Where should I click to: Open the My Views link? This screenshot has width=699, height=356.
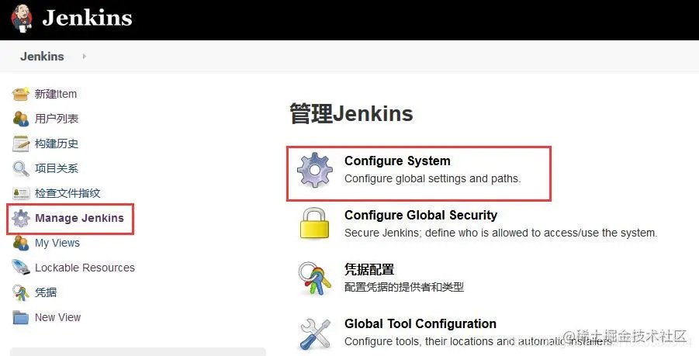click(x=57, y=243)
